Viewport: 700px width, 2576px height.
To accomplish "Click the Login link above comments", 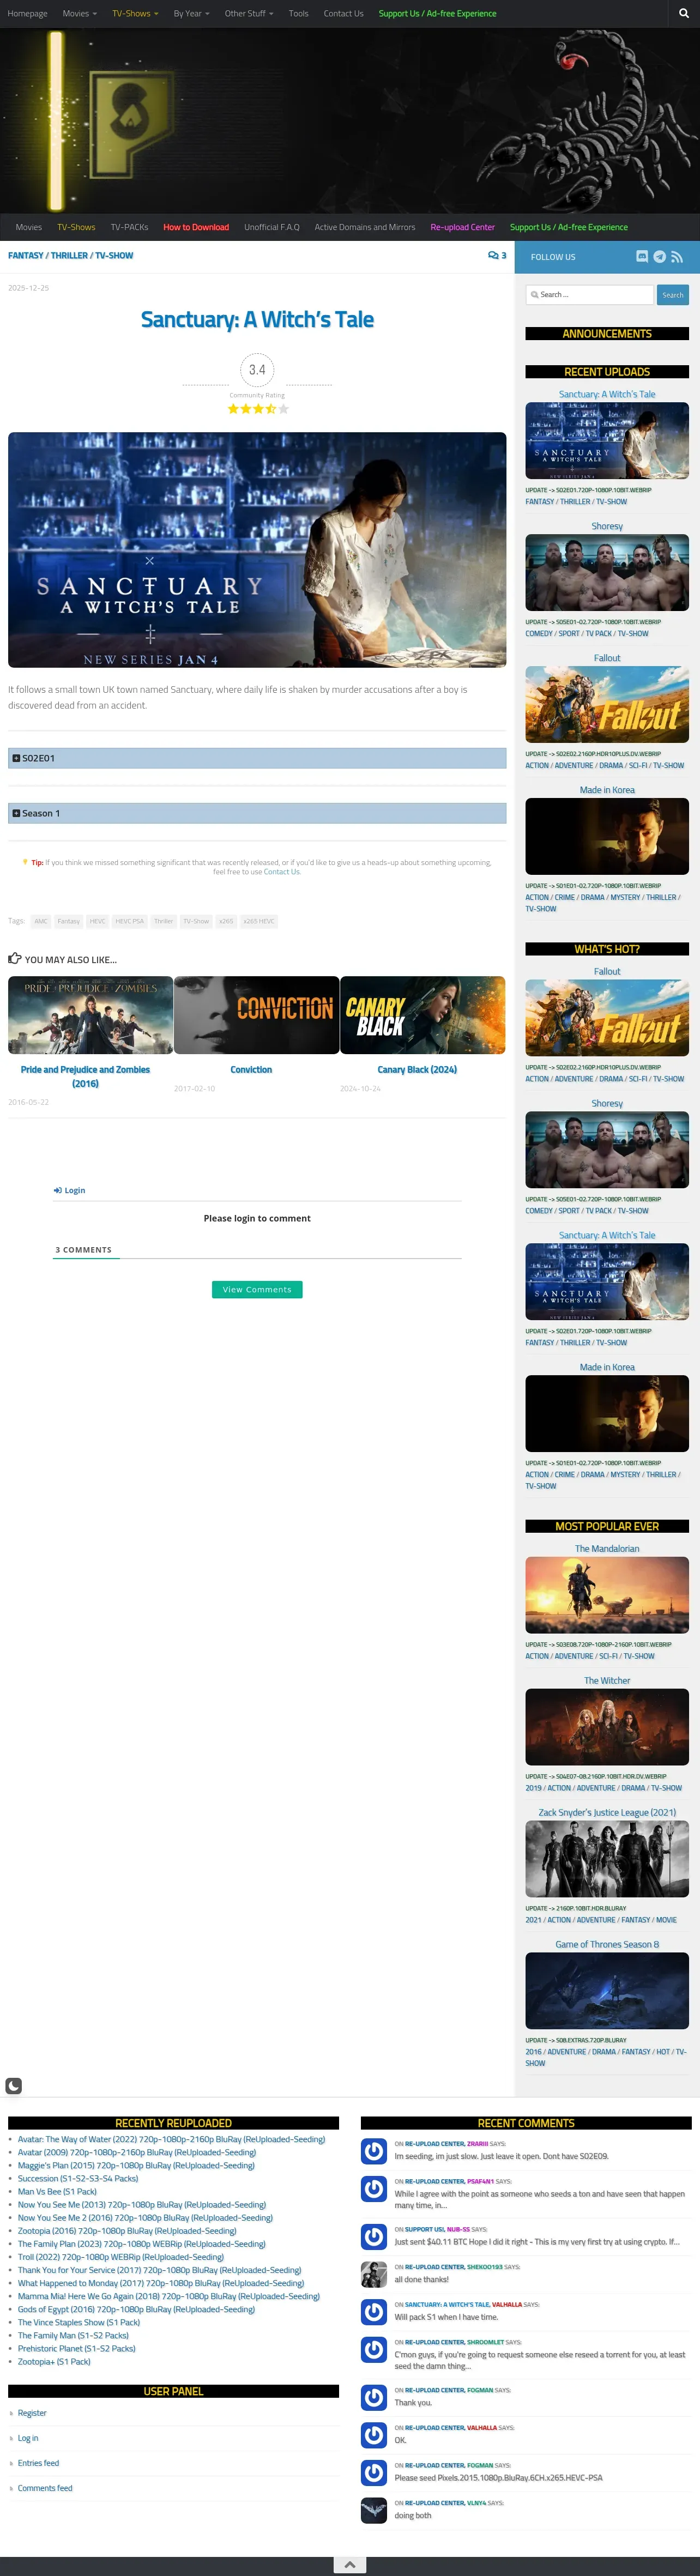I will coord(70,1191).
